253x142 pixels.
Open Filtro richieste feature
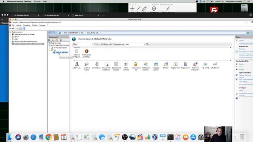click(126, 66)
